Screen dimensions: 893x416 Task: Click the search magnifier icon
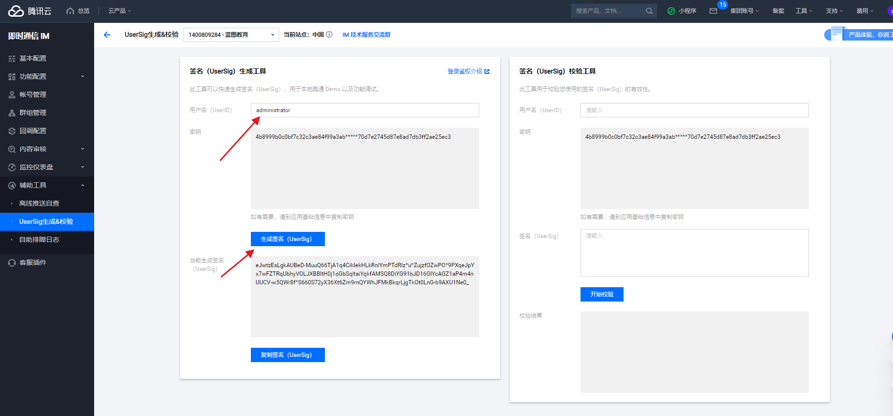[x=649, y=11]
